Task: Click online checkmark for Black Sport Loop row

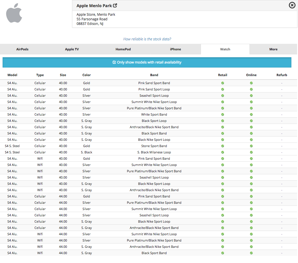Action: [251, 121]
